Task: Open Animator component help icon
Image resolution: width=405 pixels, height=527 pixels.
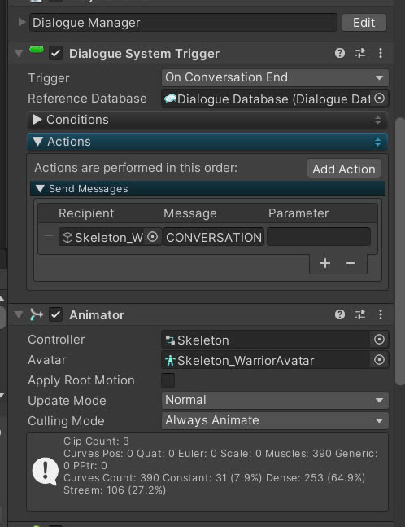Action: tap(340, 314)
